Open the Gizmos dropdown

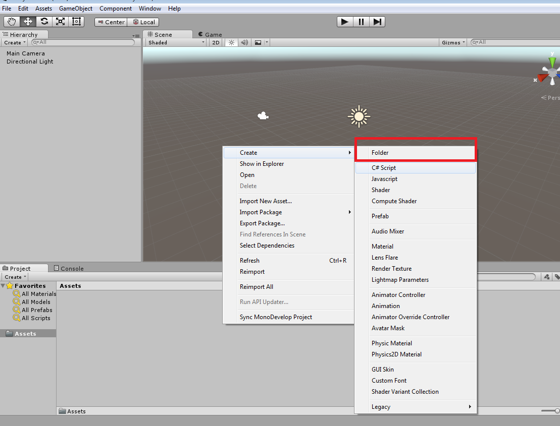453,42
